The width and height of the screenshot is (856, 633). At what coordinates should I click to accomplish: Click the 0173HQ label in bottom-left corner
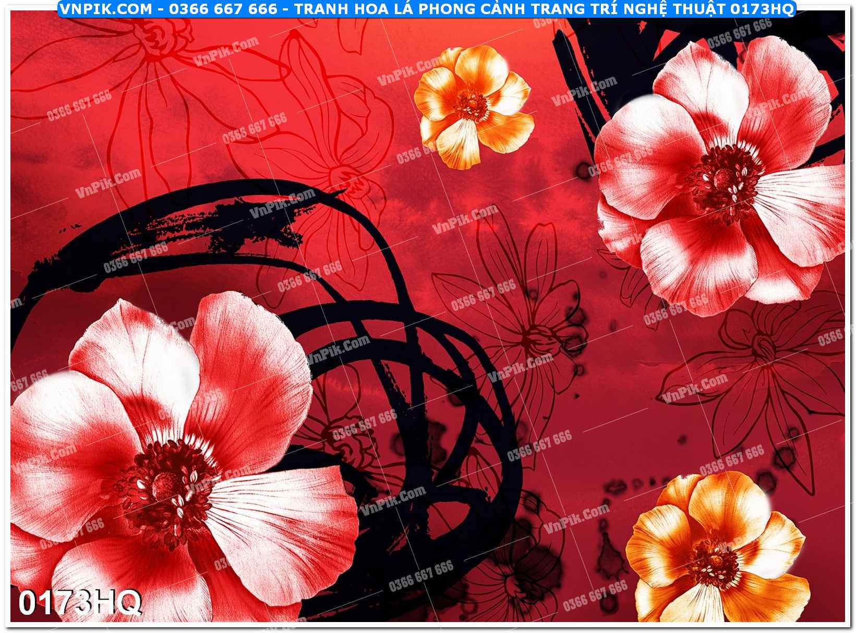(80, 603)
